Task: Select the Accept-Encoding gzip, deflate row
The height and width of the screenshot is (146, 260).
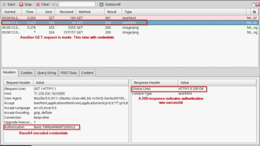Action: (x=66, y=113)
